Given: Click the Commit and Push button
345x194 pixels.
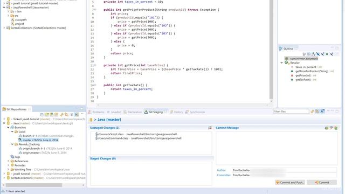Looking at the screenshot, I should pyautogui.click(x=290, y=182).
